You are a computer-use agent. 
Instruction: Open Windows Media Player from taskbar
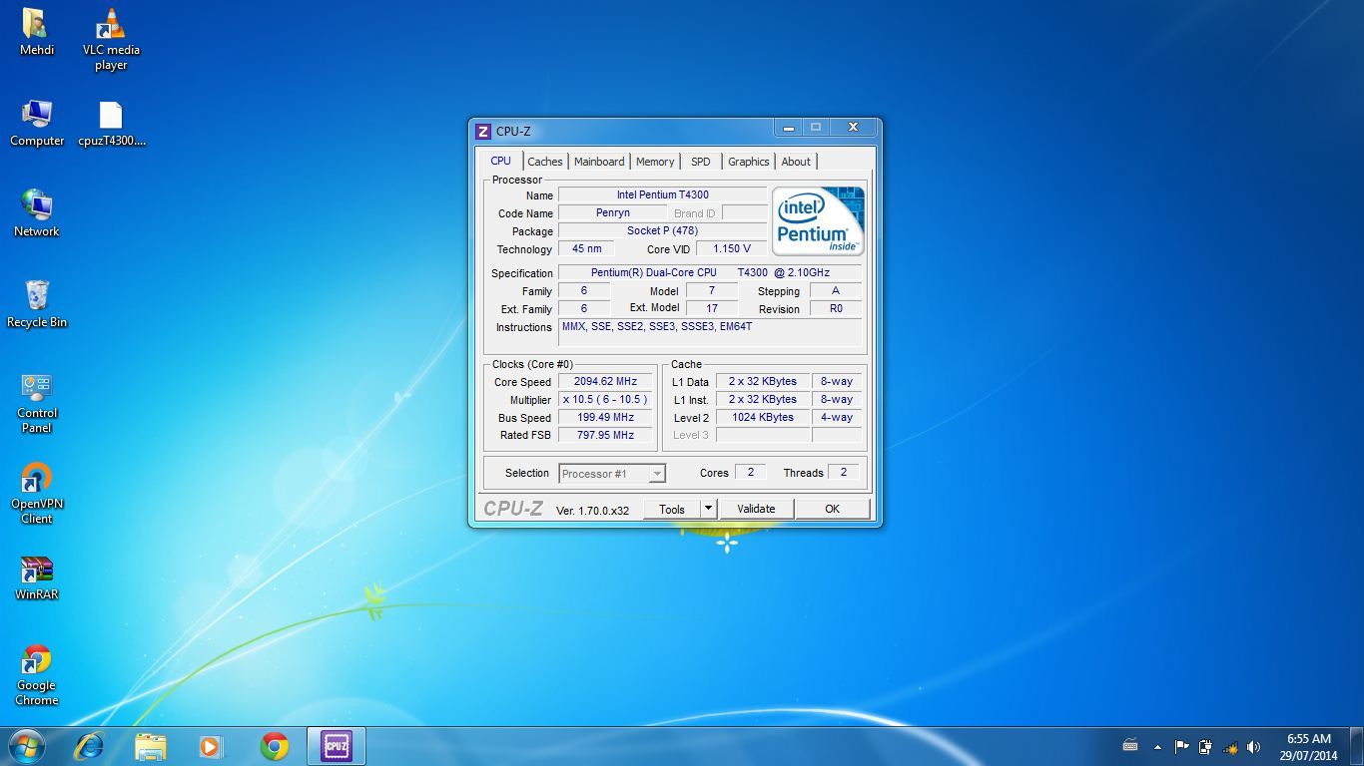(212, 746)
